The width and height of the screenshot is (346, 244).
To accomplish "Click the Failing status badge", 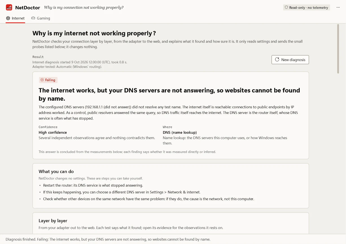I will tap(48, 80).
